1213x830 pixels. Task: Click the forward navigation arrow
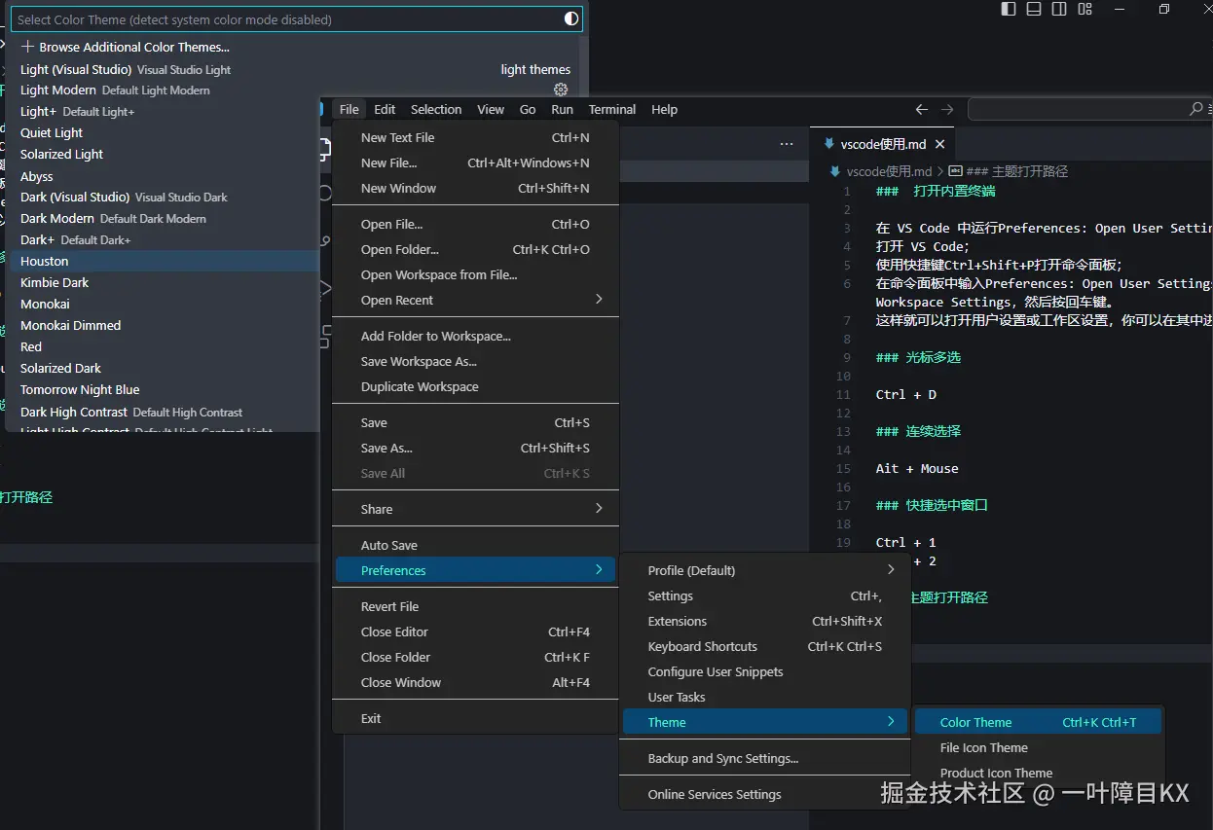tap(945, 110)
